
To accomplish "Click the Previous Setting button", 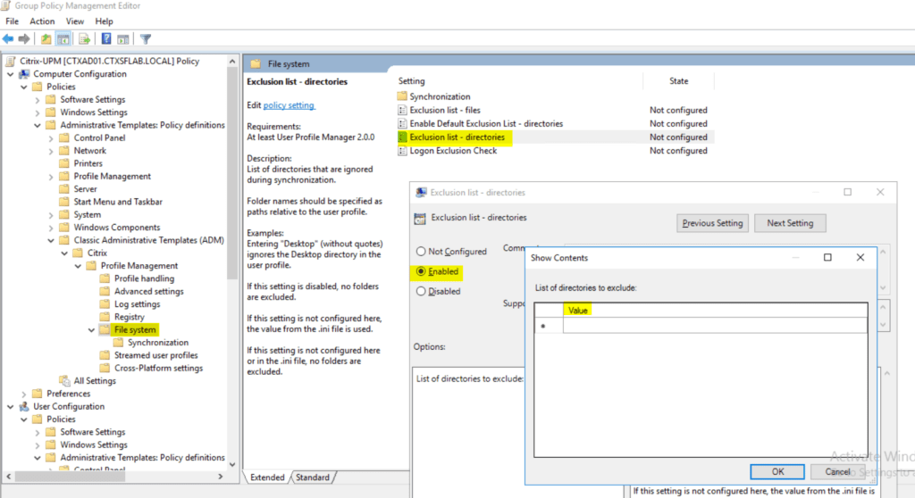I will point(712,223).
